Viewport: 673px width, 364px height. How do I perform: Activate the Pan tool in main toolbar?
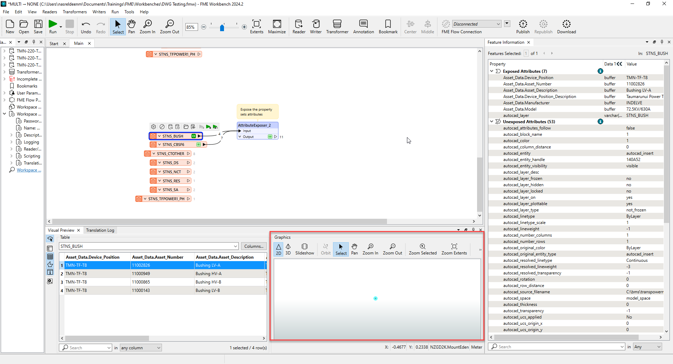click(131, 27)
